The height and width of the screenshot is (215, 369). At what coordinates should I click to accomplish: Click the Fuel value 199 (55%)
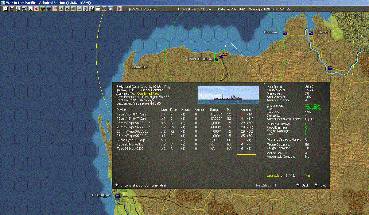313,109
